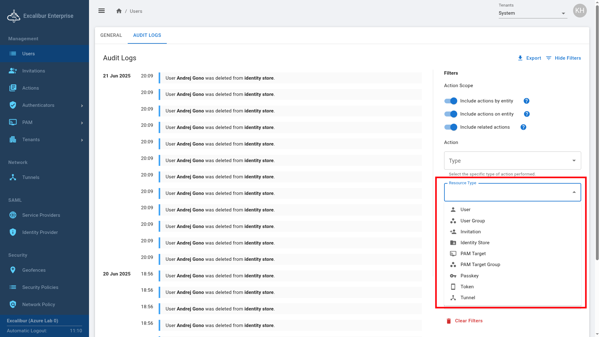Open Tunnels in the Network section
Screen dimensions: 599x337
pyautogui.click(x=31, y=177)
